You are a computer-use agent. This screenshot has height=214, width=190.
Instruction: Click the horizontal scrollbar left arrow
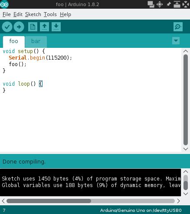[3, 201]
